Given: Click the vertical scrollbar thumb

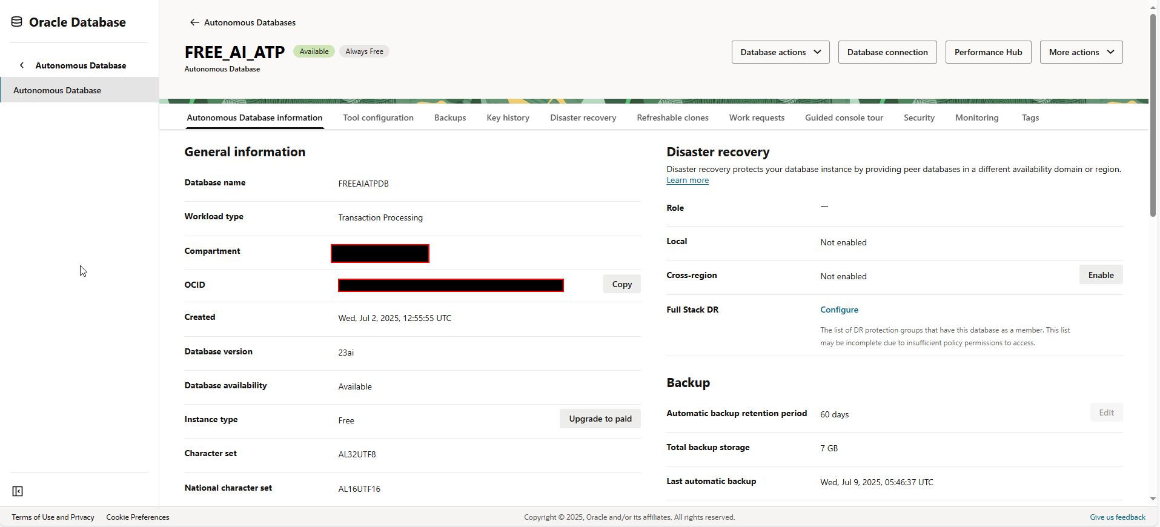Looking at the screenshot, I should click(1153, 115).
